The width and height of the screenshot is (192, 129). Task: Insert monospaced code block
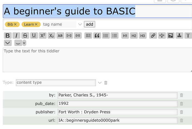(88, 36)
